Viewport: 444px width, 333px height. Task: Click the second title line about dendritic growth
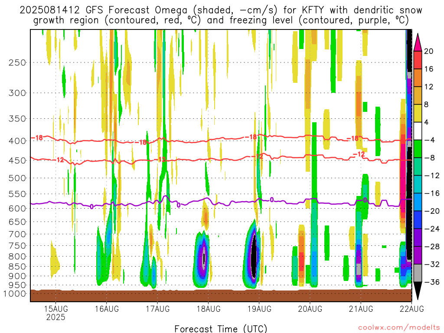221,20
